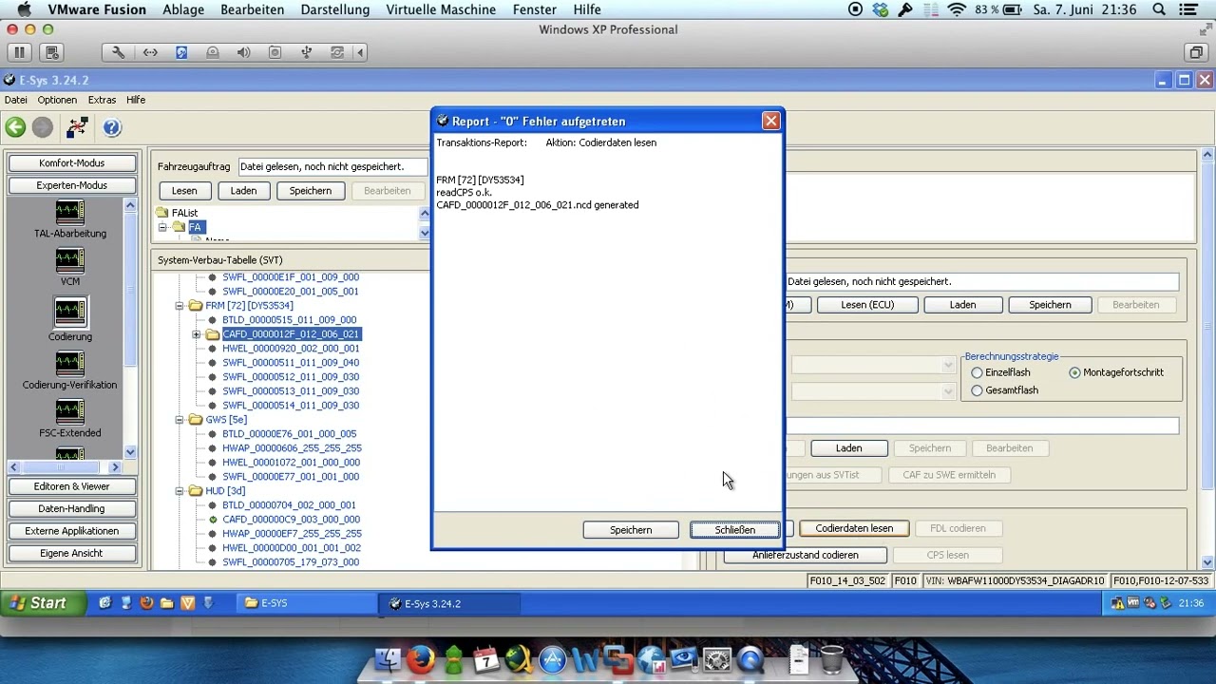Click the VMware sound speaker icon
This screenshot has width=1216, height=684.
point(244,52)
